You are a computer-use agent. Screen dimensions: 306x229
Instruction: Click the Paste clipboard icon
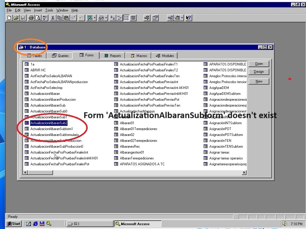[66, 18]
